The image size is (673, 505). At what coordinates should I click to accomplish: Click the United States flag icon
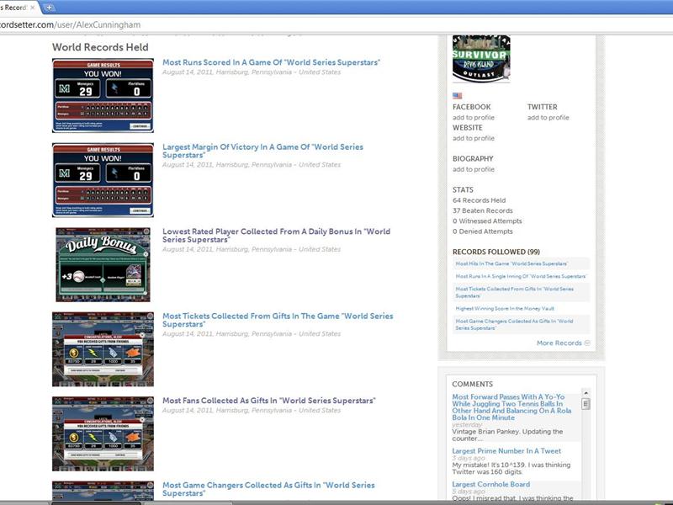pos(457,96)
